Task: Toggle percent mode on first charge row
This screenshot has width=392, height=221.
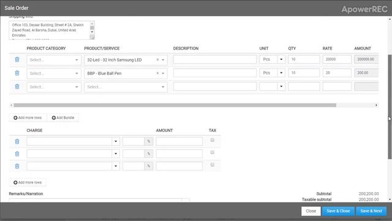Action: point(148,141)
